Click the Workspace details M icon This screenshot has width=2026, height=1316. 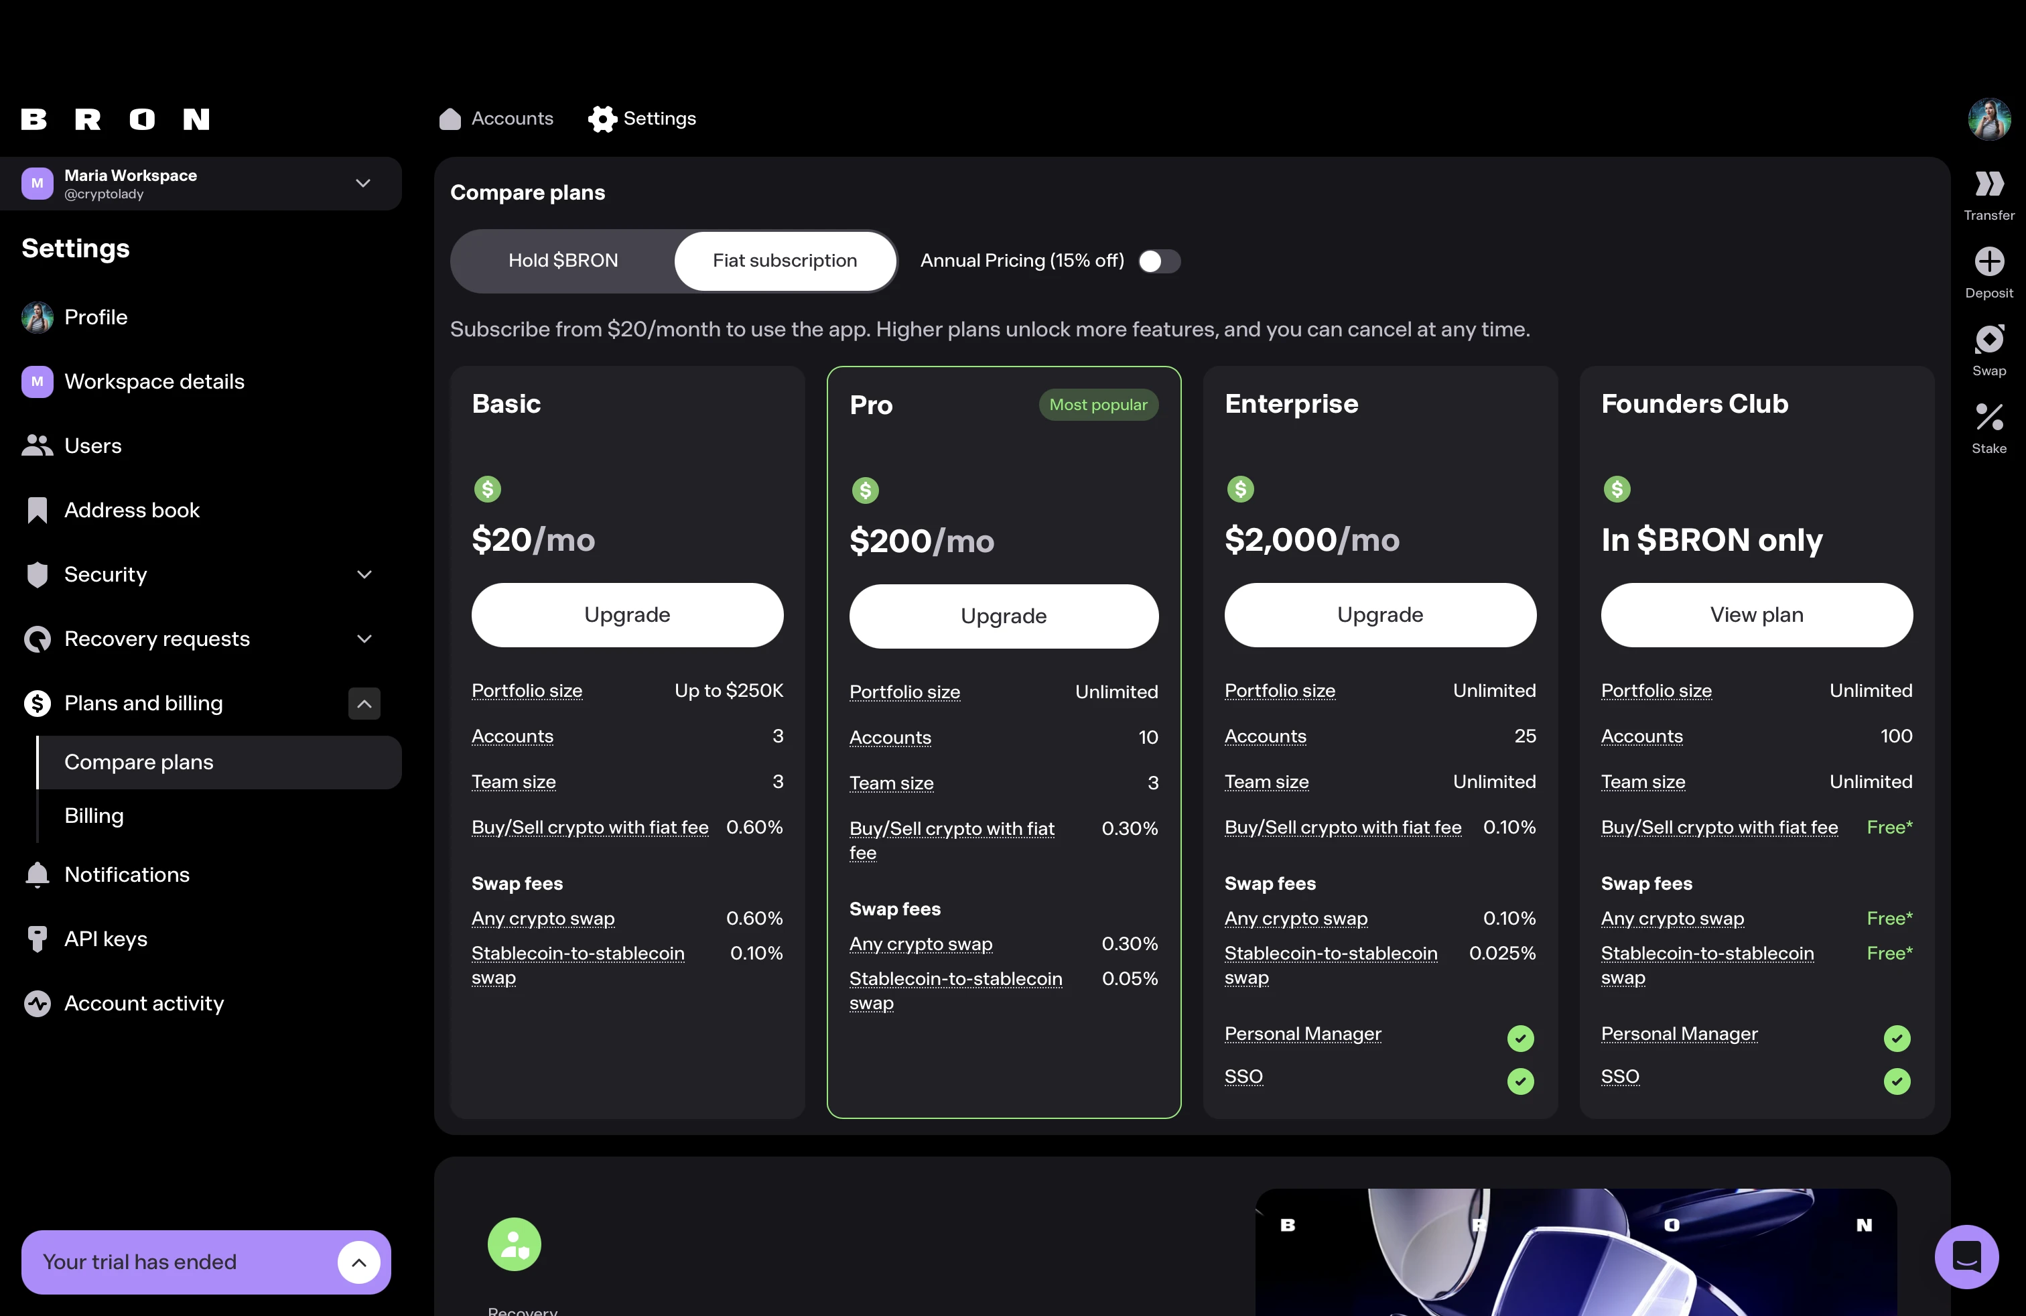38,381
